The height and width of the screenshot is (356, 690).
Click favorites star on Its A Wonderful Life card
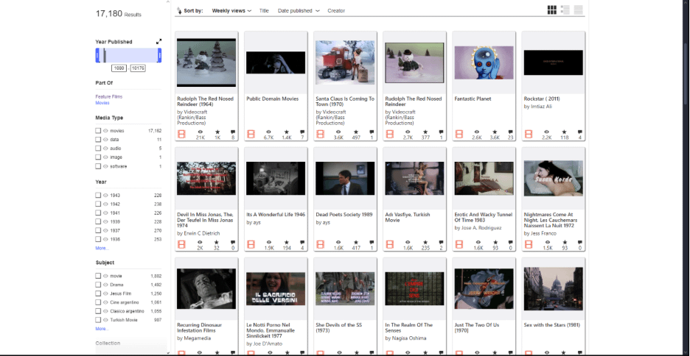point(287,242)
